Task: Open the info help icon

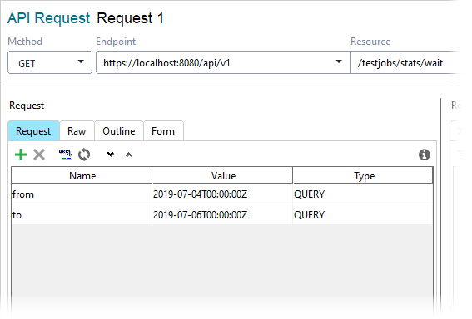Action: click(425, 155)
